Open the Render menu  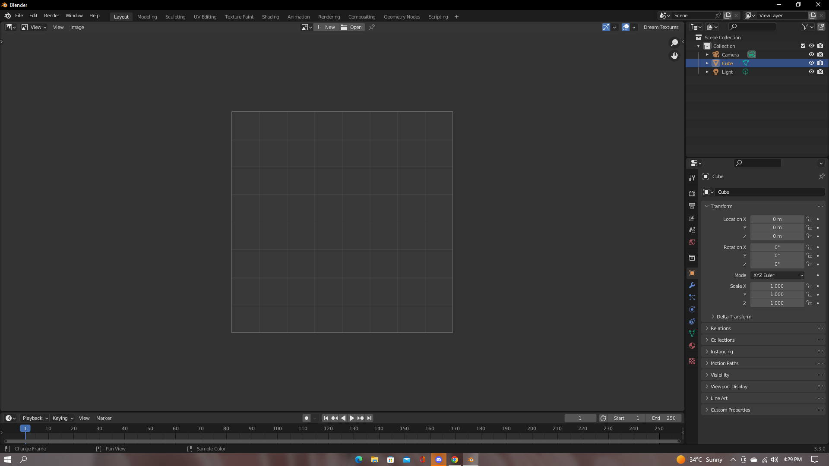point(51,16)
